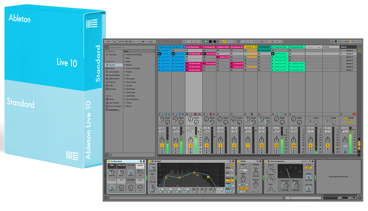Adjust the Glue Compressor Threshold knob
The height and width of the screenshot is (211, 368).
(285, 186)
